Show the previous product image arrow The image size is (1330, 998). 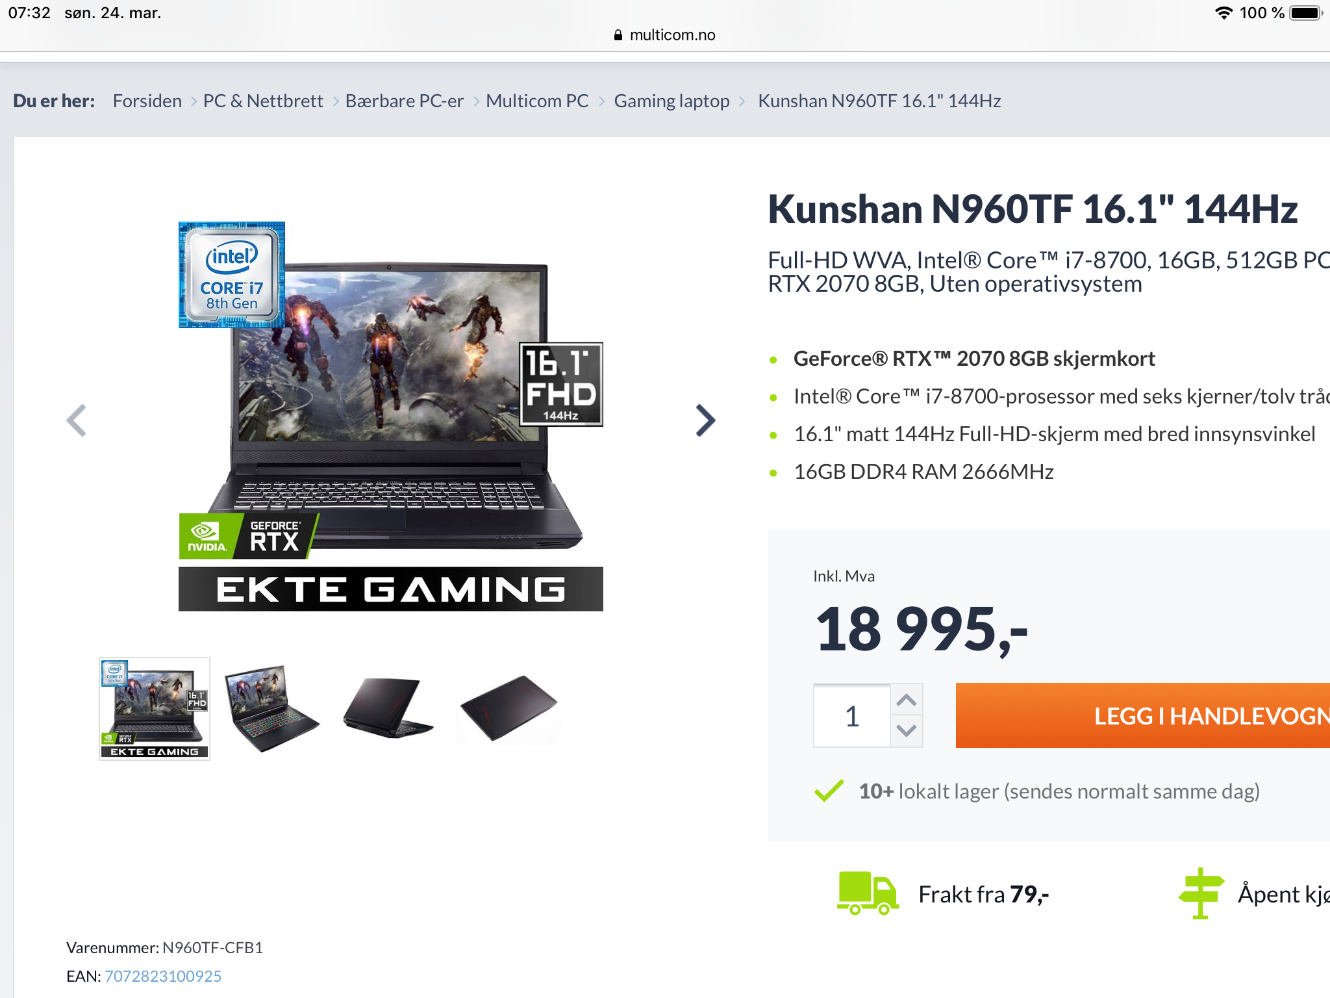click(76, 420)
